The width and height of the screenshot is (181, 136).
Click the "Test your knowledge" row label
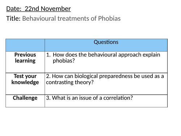(x=25, y=79)
